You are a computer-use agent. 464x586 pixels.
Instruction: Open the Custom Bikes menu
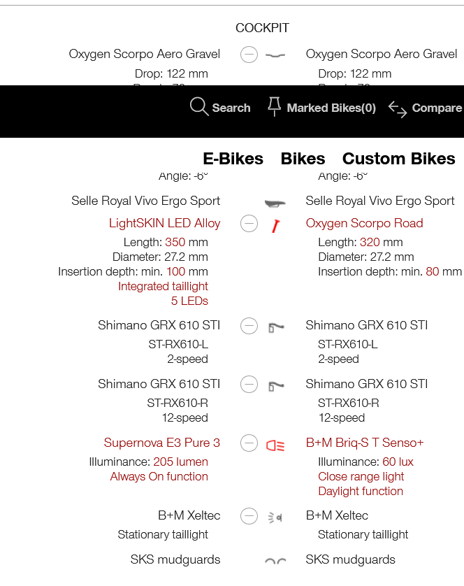pyautogui.click(x=398, y=159)
